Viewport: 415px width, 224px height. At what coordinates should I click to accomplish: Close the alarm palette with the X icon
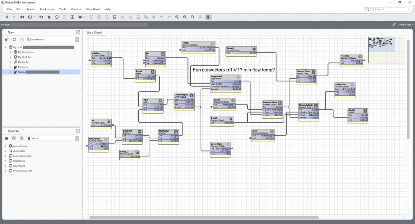(14, 138)
